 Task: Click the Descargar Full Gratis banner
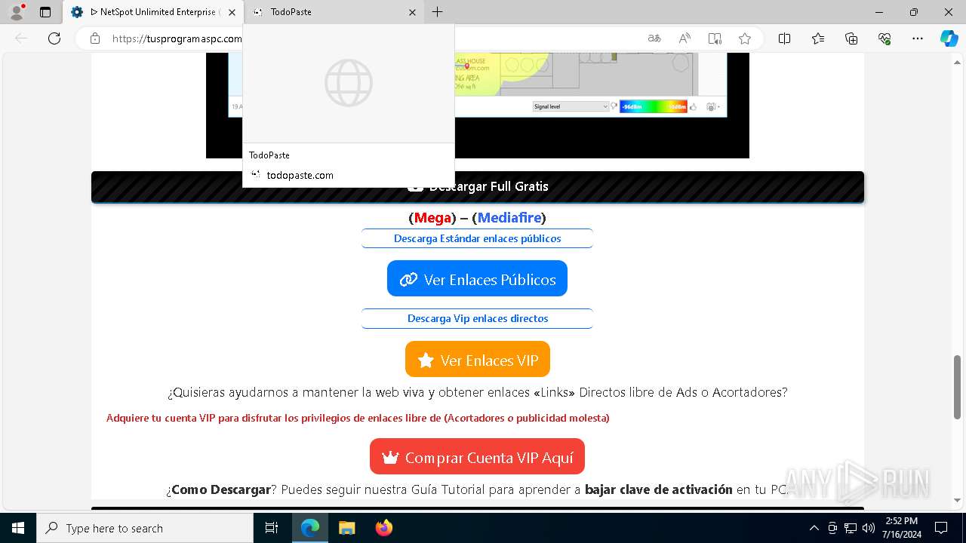(x=477, y=186)
